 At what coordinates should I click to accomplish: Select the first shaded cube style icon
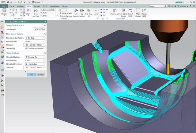click(x=101, y=9)
